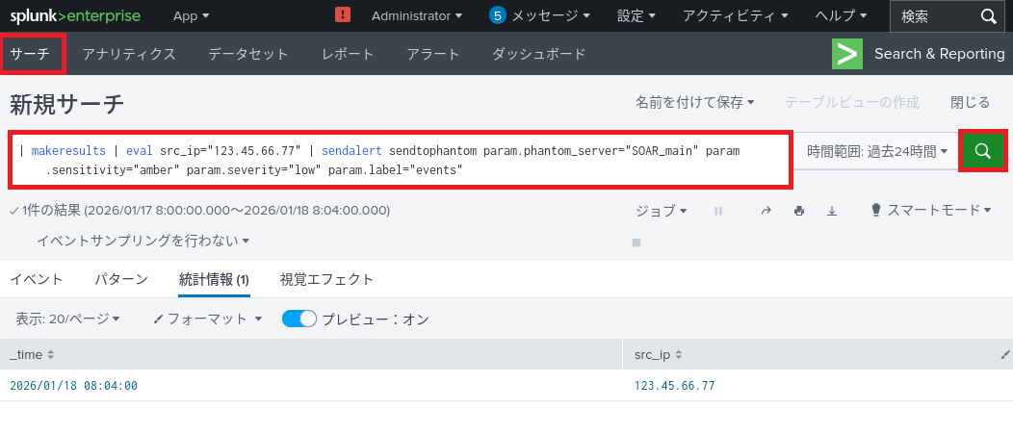The height and width of the screenshot is (434, 1013).
Task: Expand the スマートモード search mode dropdown
Action: [930, 210]
